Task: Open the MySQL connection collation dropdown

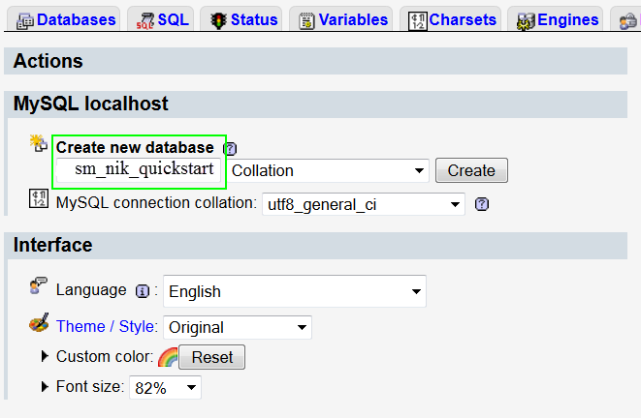Action: pos(364,204)
